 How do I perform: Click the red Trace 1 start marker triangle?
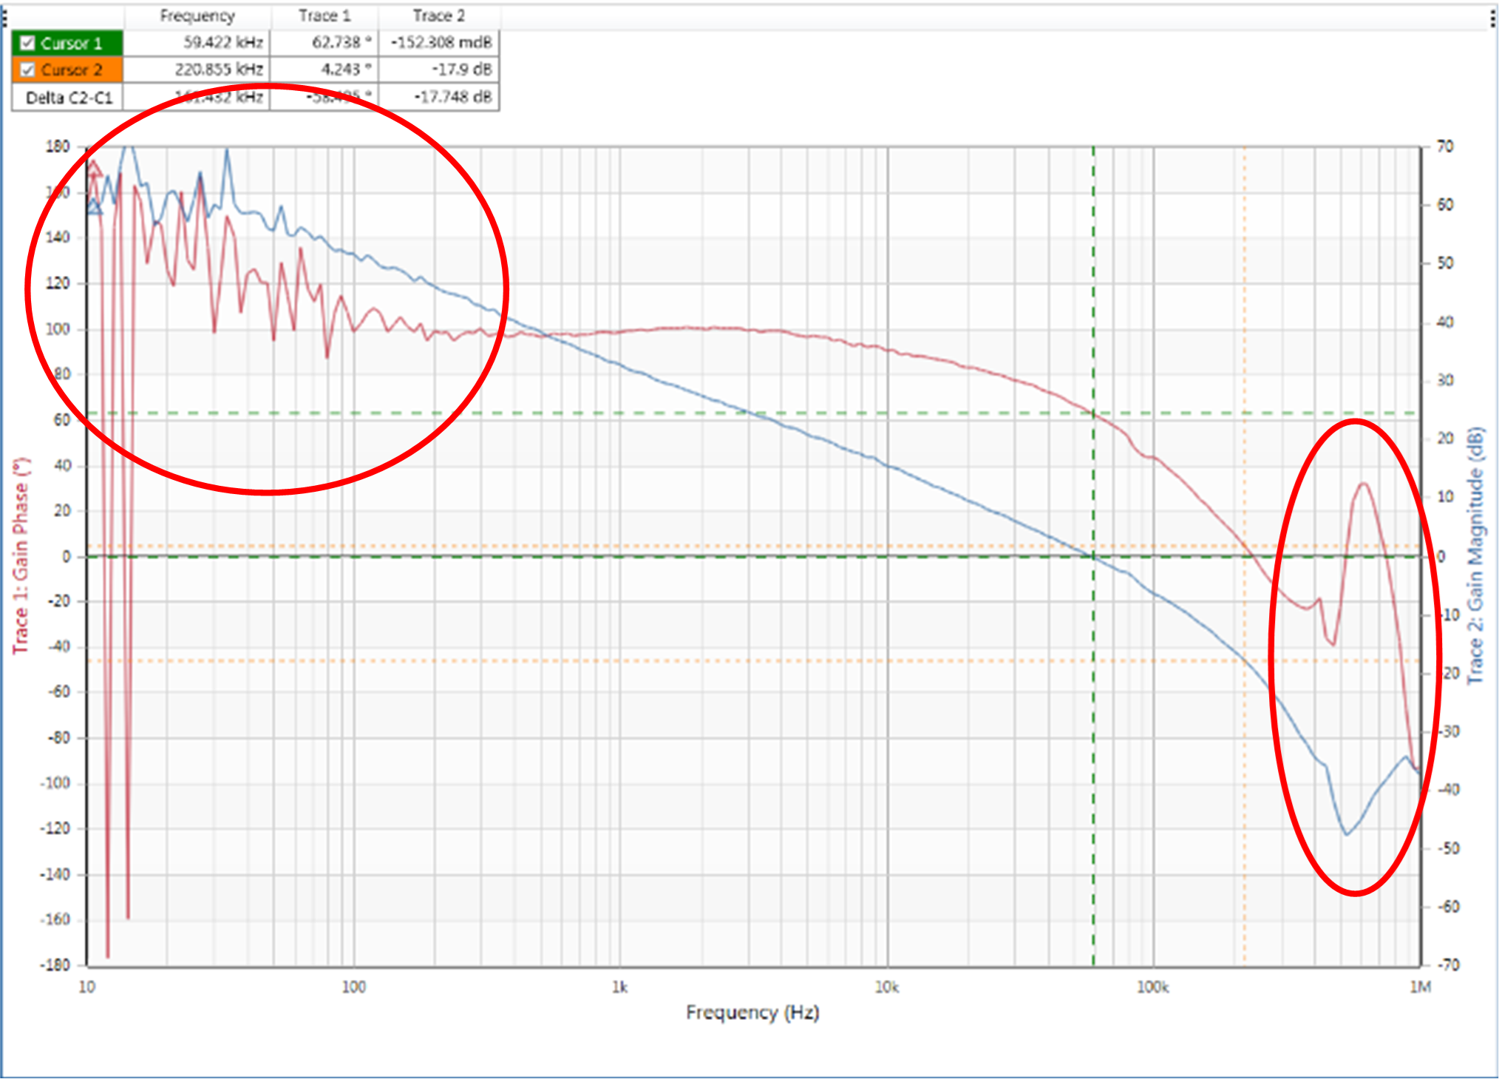coord(95,169)
